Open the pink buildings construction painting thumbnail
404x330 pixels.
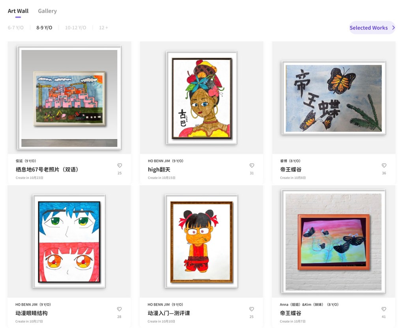(69, 98)
